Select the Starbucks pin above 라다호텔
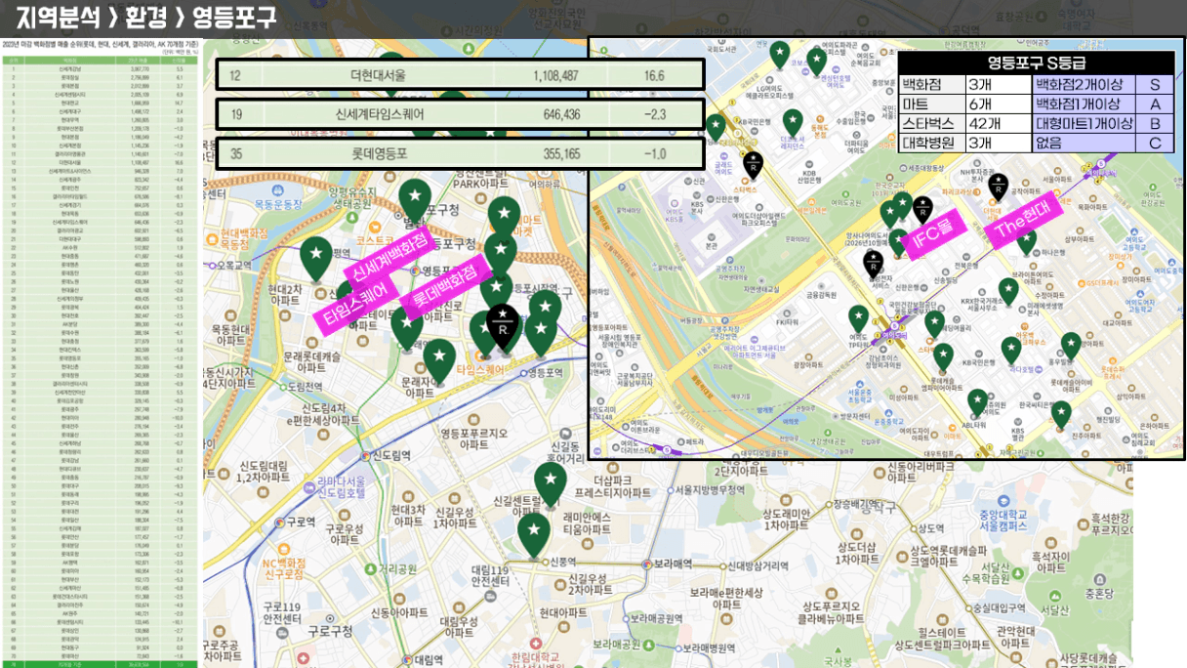Image resolution: width=1187 pixels, height=668 pixels. tap(1011, 350)
